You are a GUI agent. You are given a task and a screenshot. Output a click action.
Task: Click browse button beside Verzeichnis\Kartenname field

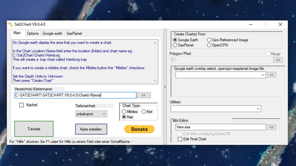(x=144, y=95)
